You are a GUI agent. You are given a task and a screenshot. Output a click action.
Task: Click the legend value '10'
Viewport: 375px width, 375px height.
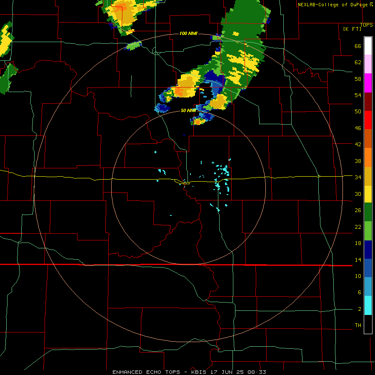coord(358,276)
